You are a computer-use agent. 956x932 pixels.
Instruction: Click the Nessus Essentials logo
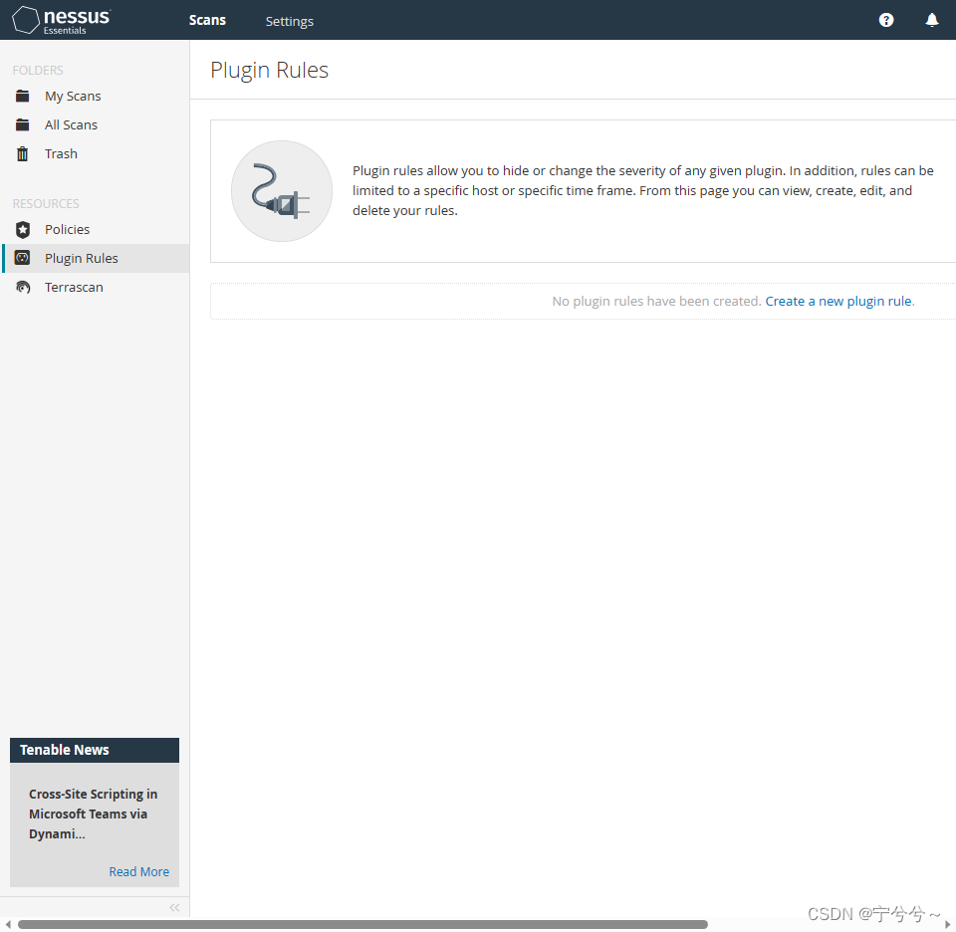coord(61,20)
